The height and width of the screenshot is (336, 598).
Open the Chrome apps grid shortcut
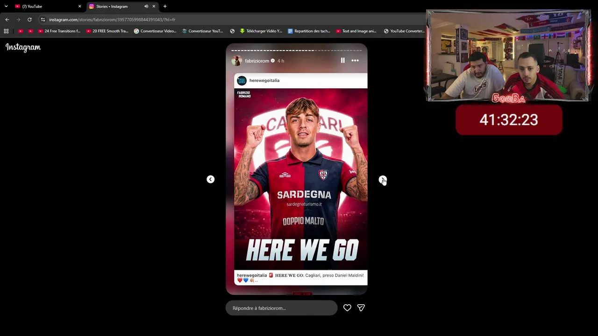tap(6, 31)
